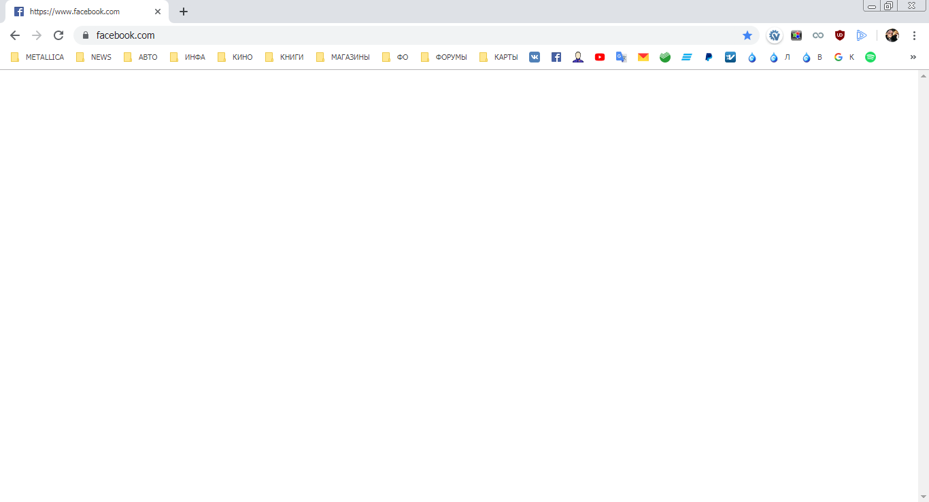The width and height of the screenshot is (929, 502).
Task: Click the scrollbar up arrow
Action: (924, 75)
